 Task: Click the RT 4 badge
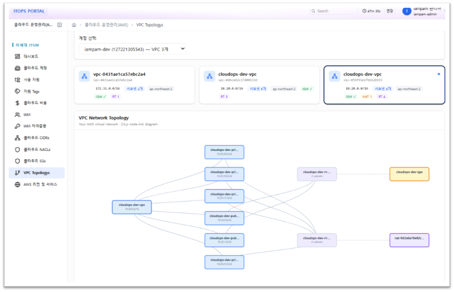point(382,96)
